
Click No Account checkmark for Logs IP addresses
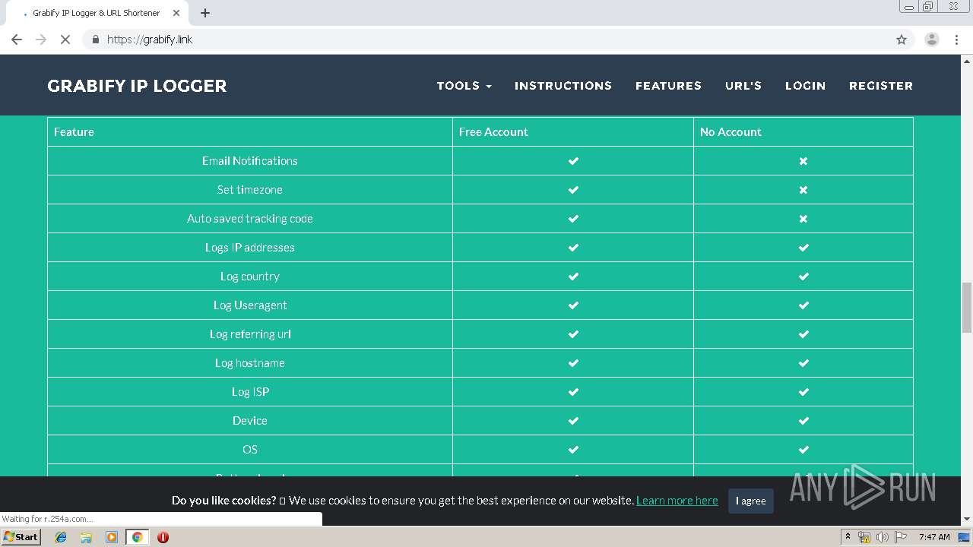tap(803, 248)
